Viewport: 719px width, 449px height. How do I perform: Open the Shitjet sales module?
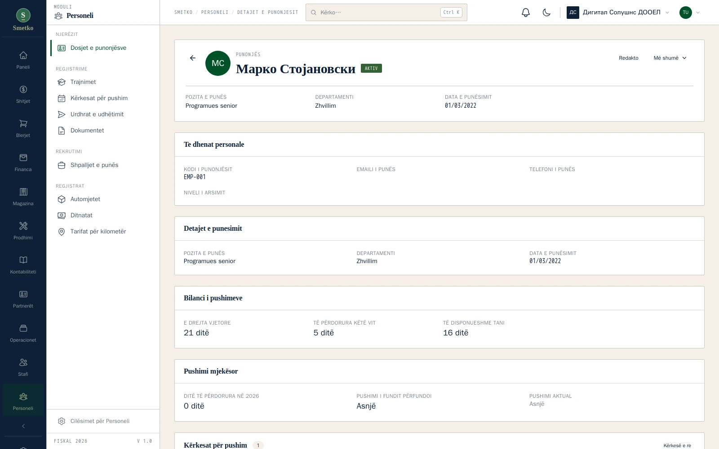(23, 94)
